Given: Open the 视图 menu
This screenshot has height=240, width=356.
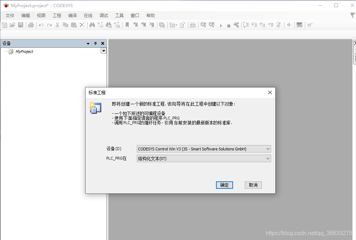Looking at the screenshot, I should click(41, 15).
